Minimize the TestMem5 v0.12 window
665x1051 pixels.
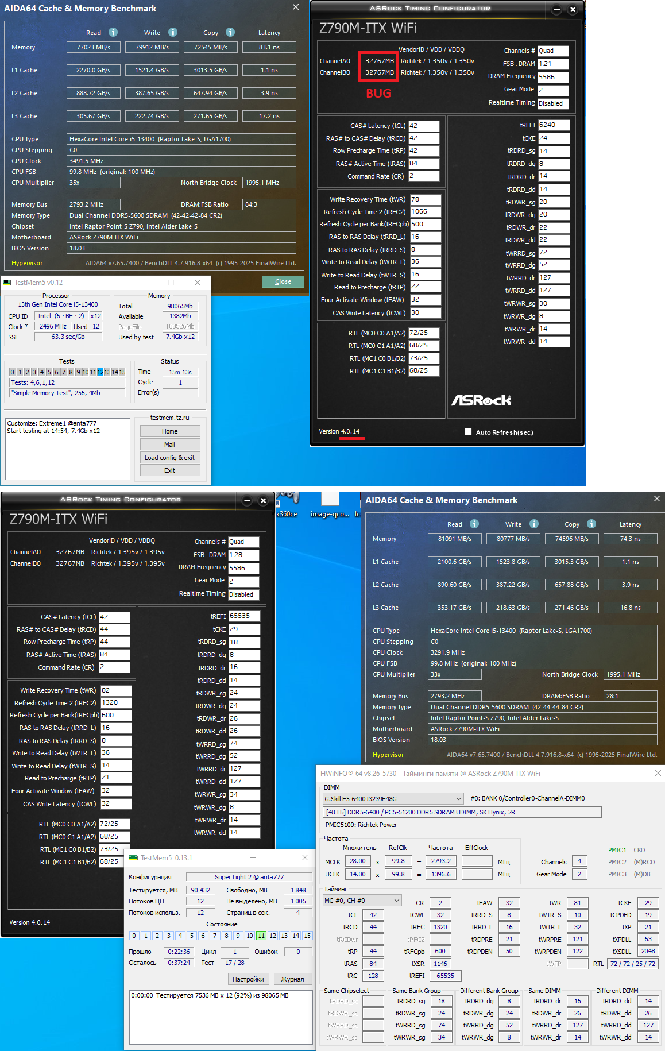point(145,283)
